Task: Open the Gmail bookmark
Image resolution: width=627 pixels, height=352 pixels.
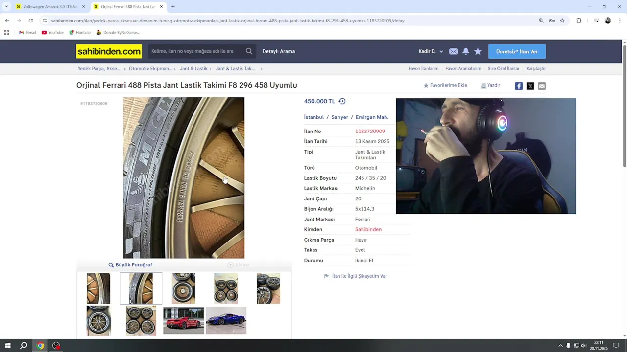Action: pos(27,32)
